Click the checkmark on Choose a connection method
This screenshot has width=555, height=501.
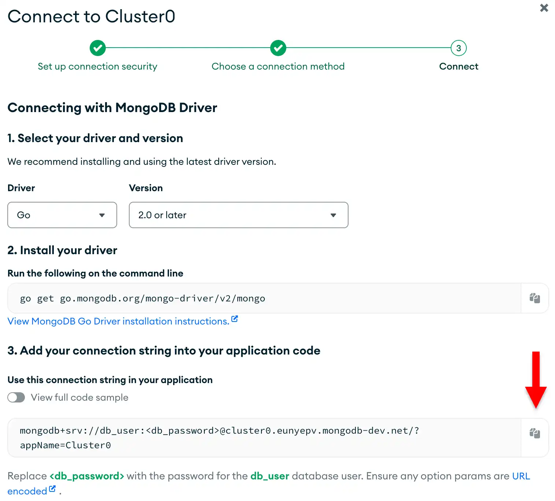click(x=278, y=48)
